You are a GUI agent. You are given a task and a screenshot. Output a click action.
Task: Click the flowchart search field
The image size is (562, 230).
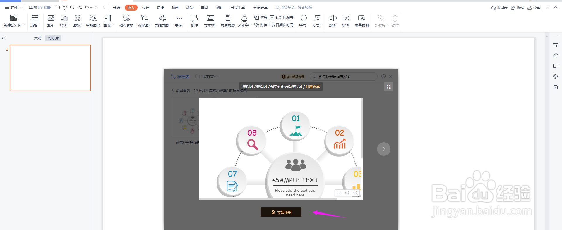click(343, 77)
